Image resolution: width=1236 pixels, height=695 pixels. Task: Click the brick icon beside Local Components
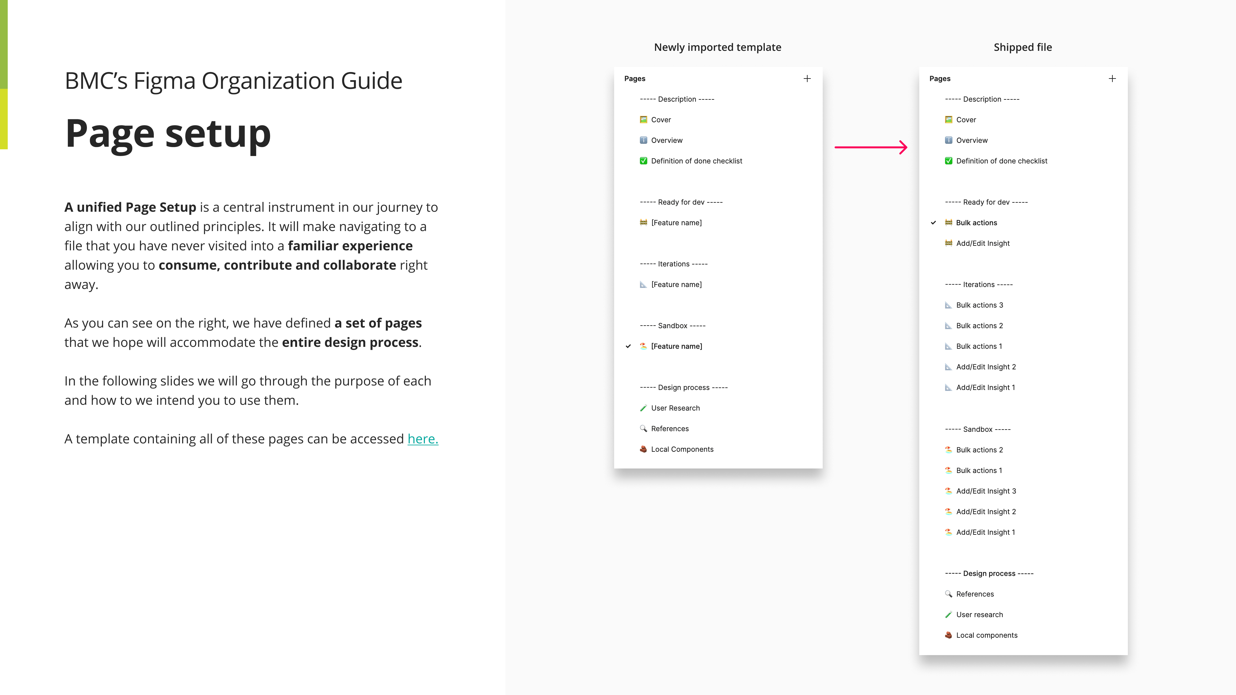[x=643, y=449]
